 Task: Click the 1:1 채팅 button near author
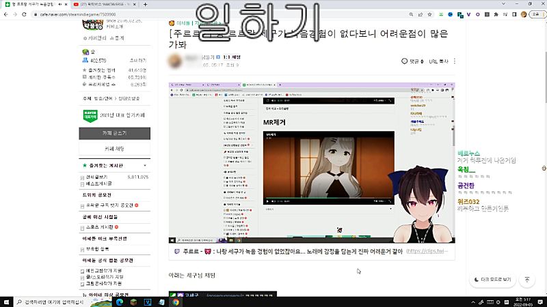[x=232, y=57]
